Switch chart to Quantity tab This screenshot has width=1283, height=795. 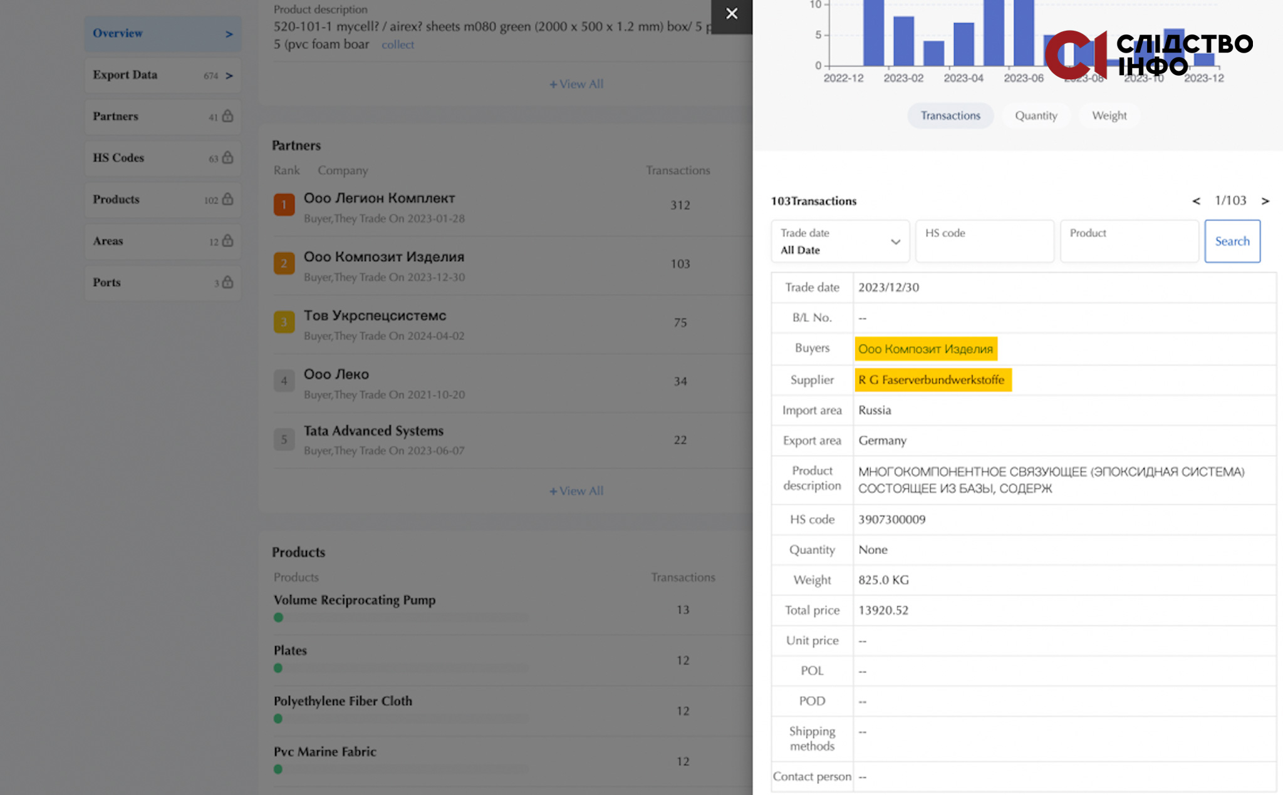[x=1036, y=116]
